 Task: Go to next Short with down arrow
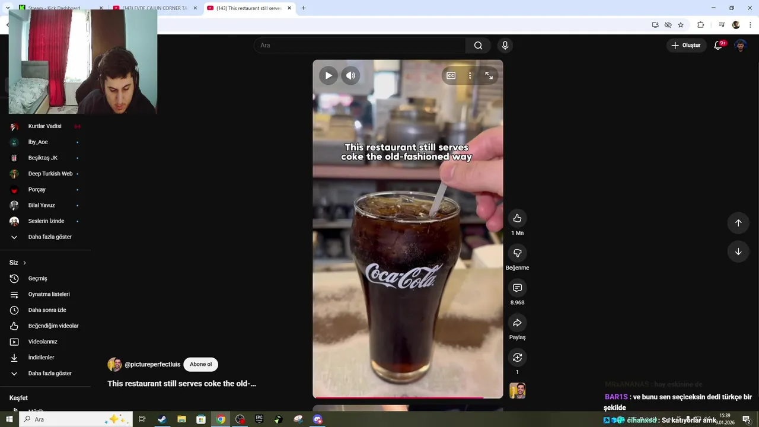click(x=738, y=251)
